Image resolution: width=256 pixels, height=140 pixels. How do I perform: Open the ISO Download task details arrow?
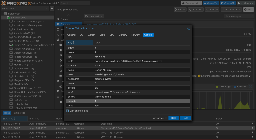[252, 128]
